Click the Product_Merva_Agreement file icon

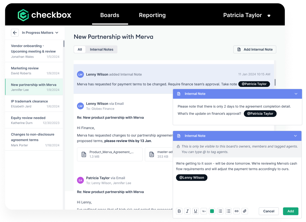[84, 154]
